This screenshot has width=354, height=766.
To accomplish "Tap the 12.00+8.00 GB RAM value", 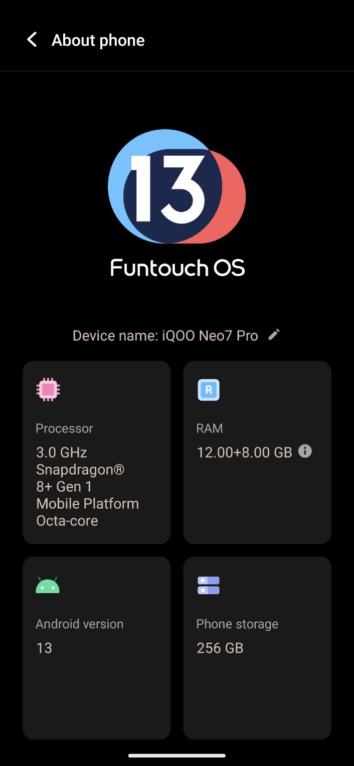I will (x=244, y=453).
